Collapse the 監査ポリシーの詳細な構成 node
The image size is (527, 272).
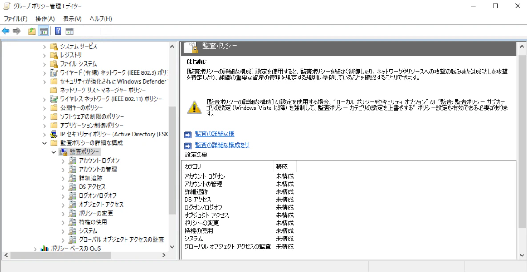45,143
